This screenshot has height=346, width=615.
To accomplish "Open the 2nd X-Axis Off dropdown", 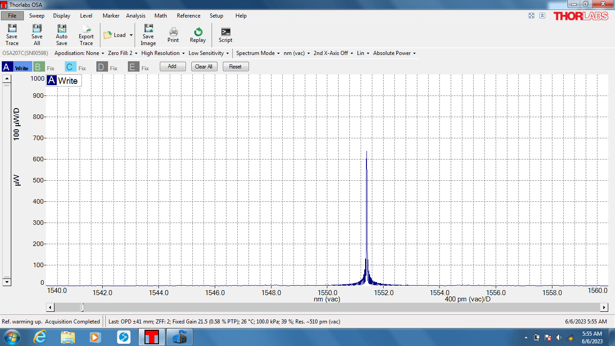I will pyautogui.click(x=333, y=53).
